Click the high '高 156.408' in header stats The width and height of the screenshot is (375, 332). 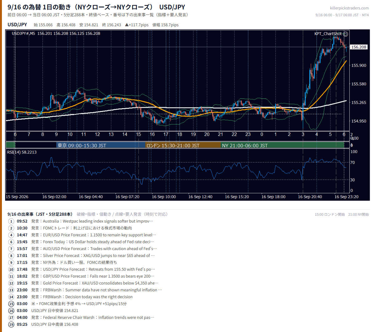[66, 25]
